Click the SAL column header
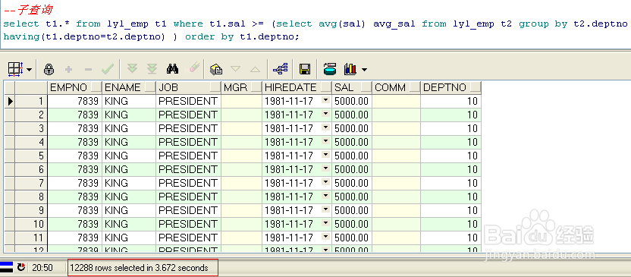This screenshot has width=631, height=277. pyautogui.click(x=352, y=87)
